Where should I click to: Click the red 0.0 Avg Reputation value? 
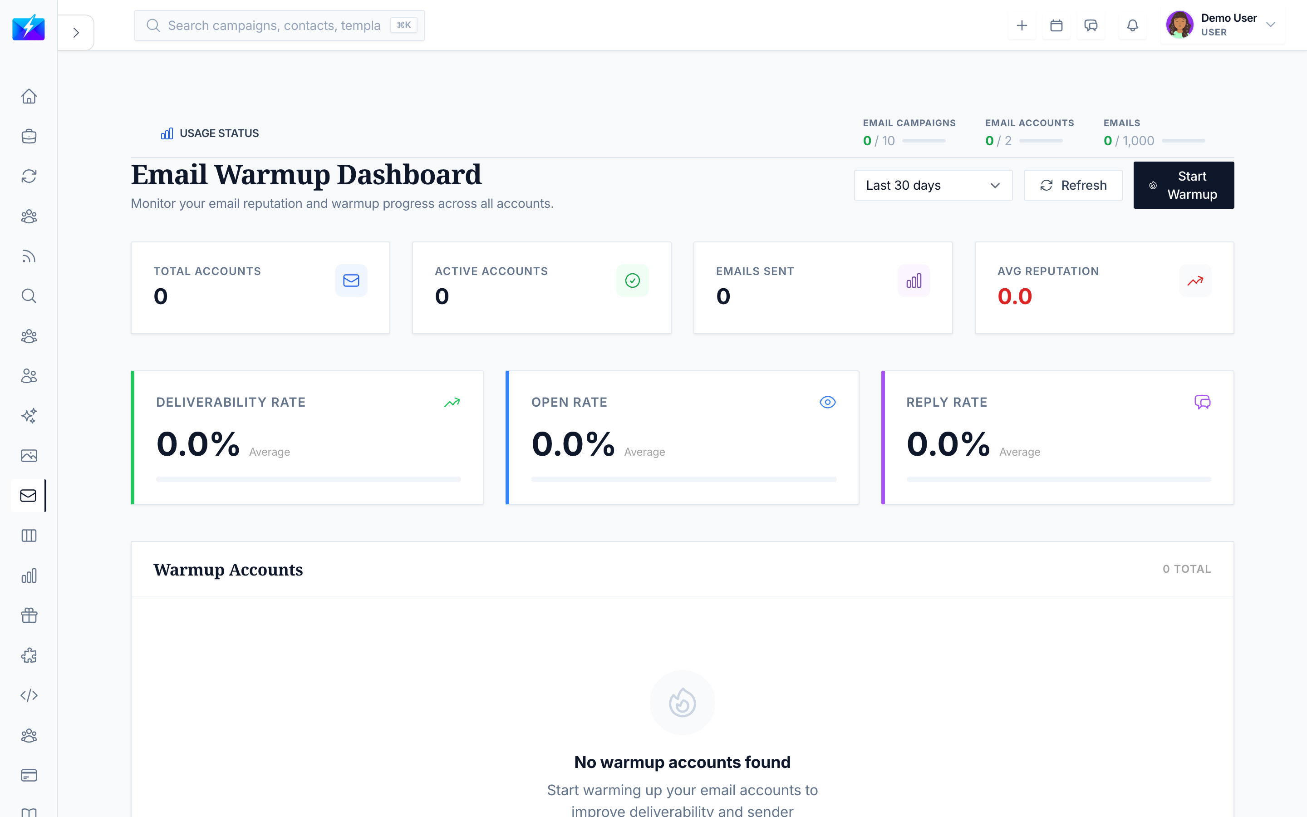click(1014, 296)
